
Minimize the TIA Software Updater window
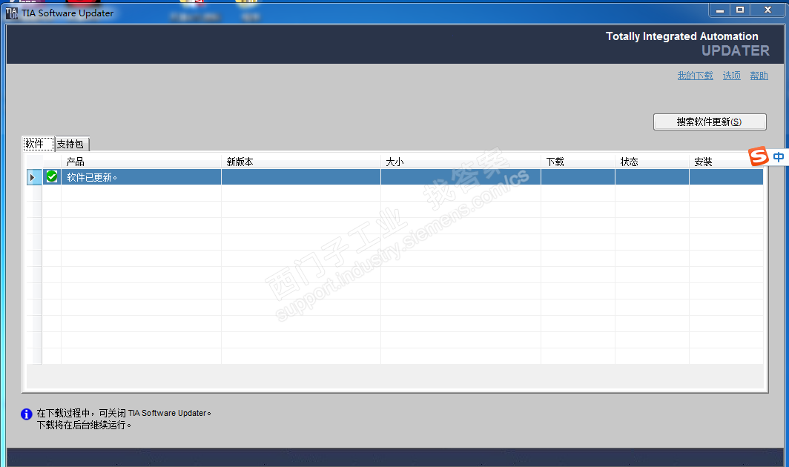pos(720,10)
